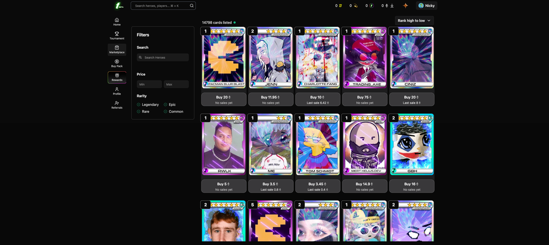This screenshot has height=245, width=549.
Task: Click the orange sparkle star icon
Action: pos(406,5)
